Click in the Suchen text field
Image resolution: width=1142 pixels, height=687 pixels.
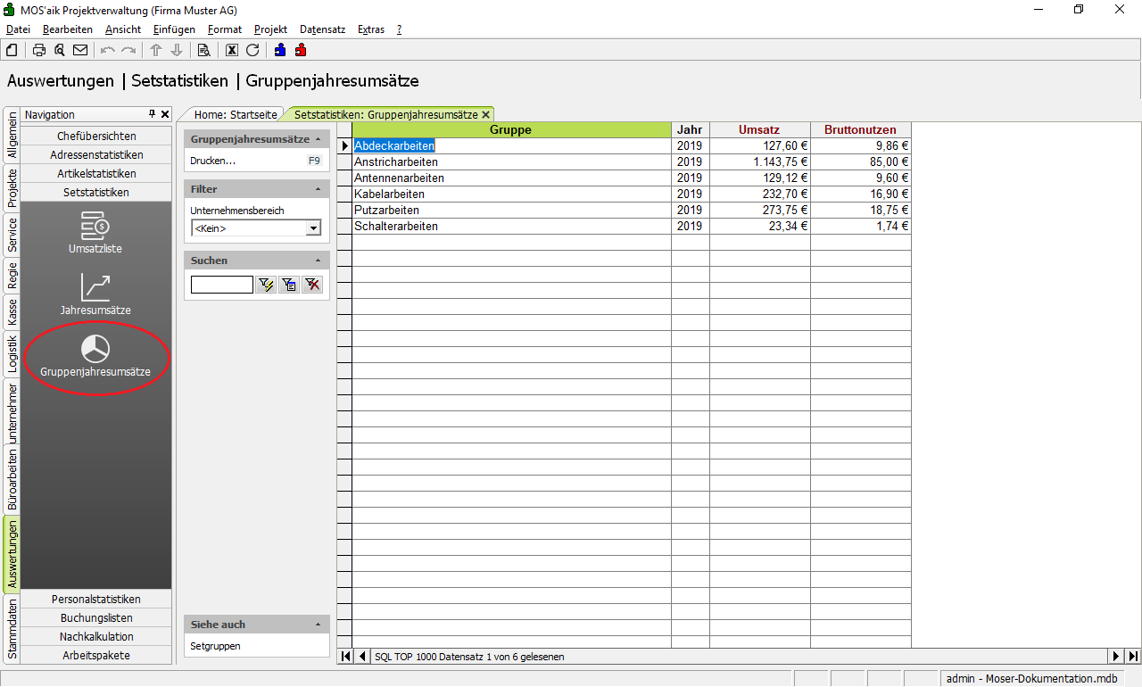tap(222, 285)
